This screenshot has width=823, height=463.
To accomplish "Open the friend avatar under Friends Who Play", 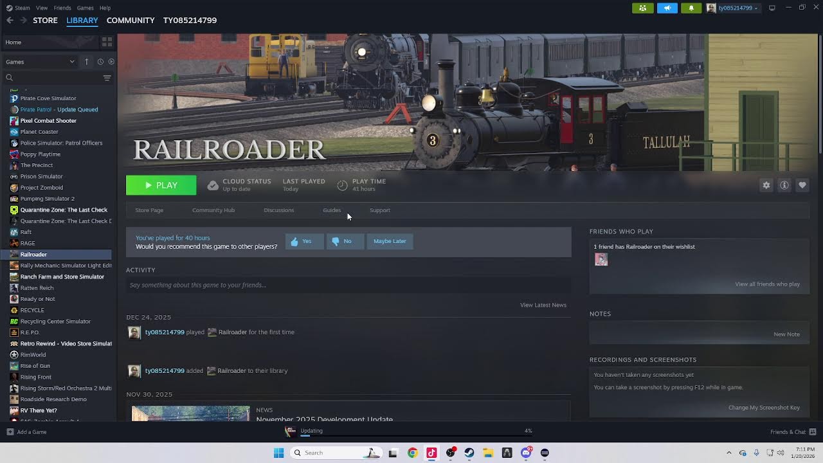I will pyautogui.click(x=601, y=259).
